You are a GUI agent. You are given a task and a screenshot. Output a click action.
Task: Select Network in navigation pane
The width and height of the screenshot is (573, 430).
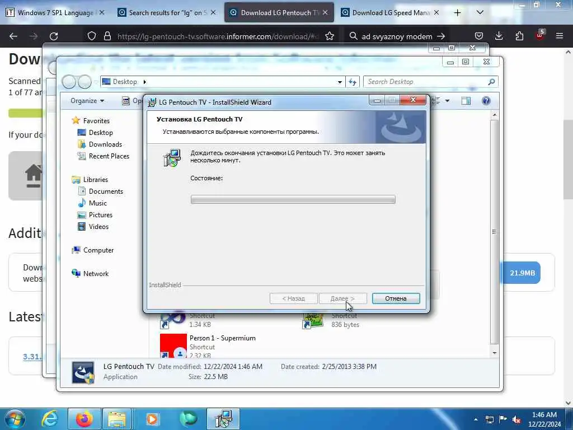pyautogui.click(x=90, y=273)
